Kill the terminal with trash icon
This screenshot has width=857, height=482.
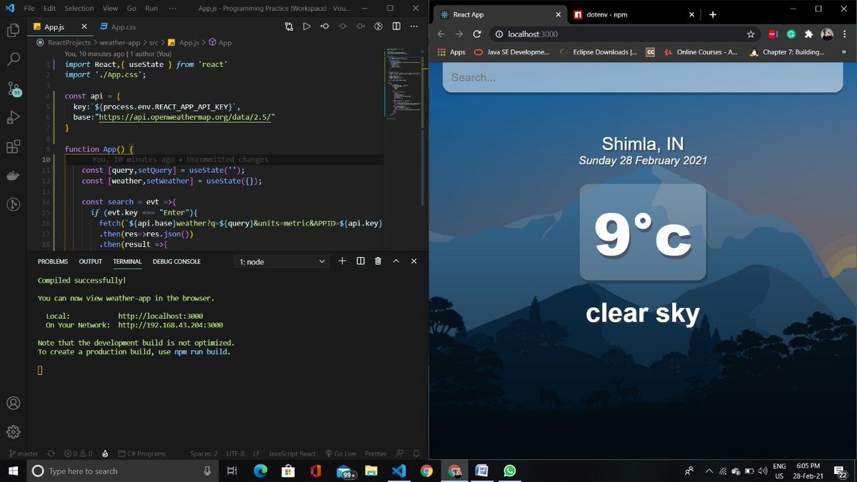(x=379, y=261)
